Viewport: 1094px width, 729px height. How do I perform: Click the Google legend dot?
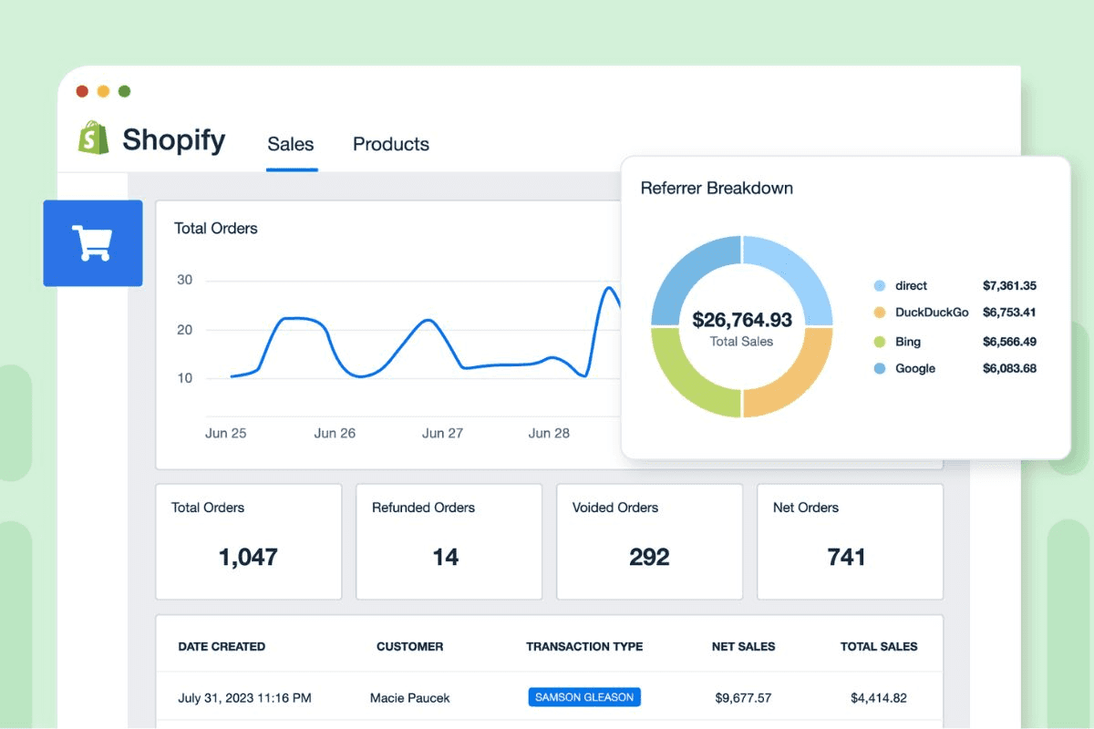click(878, 368)
